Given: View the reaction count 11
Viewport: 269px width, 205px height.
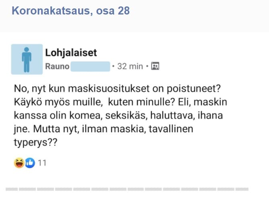Looking at the screenshot, I should point(42,163).
